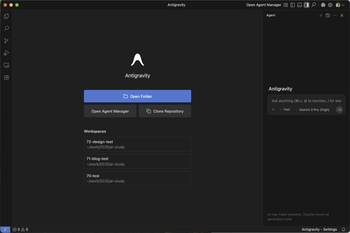Open the Extensions view
The height and width of the screenshot is (233, 350).
pyautogui.click(x=6, y=78)
